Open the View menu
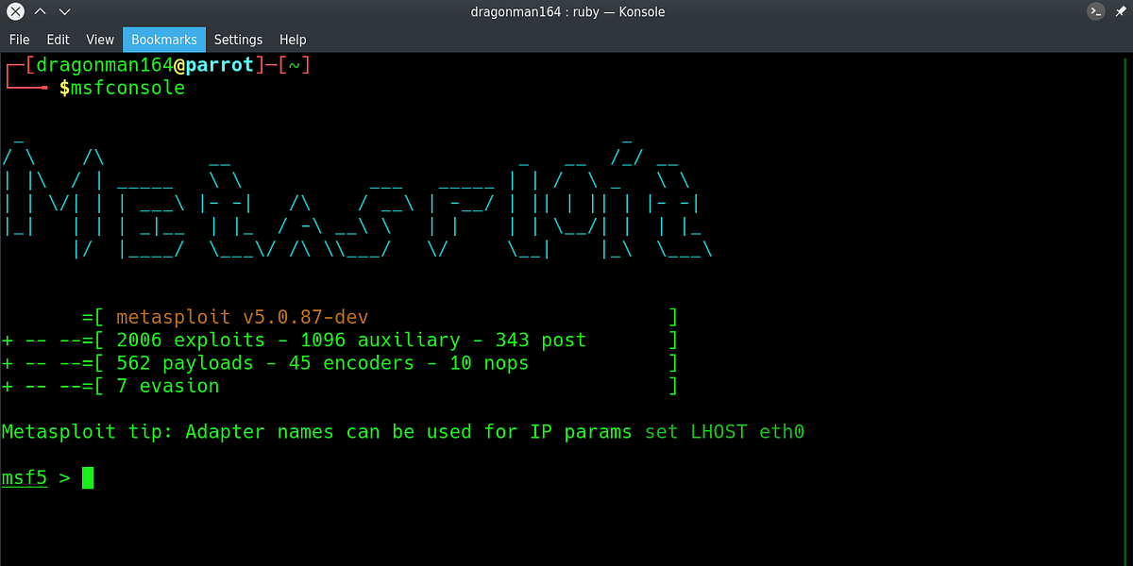The image size is (1133, 566). click(x=99, y=40)
